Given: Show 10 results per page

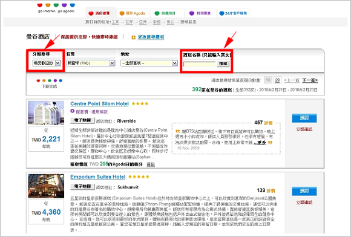Looking at the screenshot, I should [268, 80].
